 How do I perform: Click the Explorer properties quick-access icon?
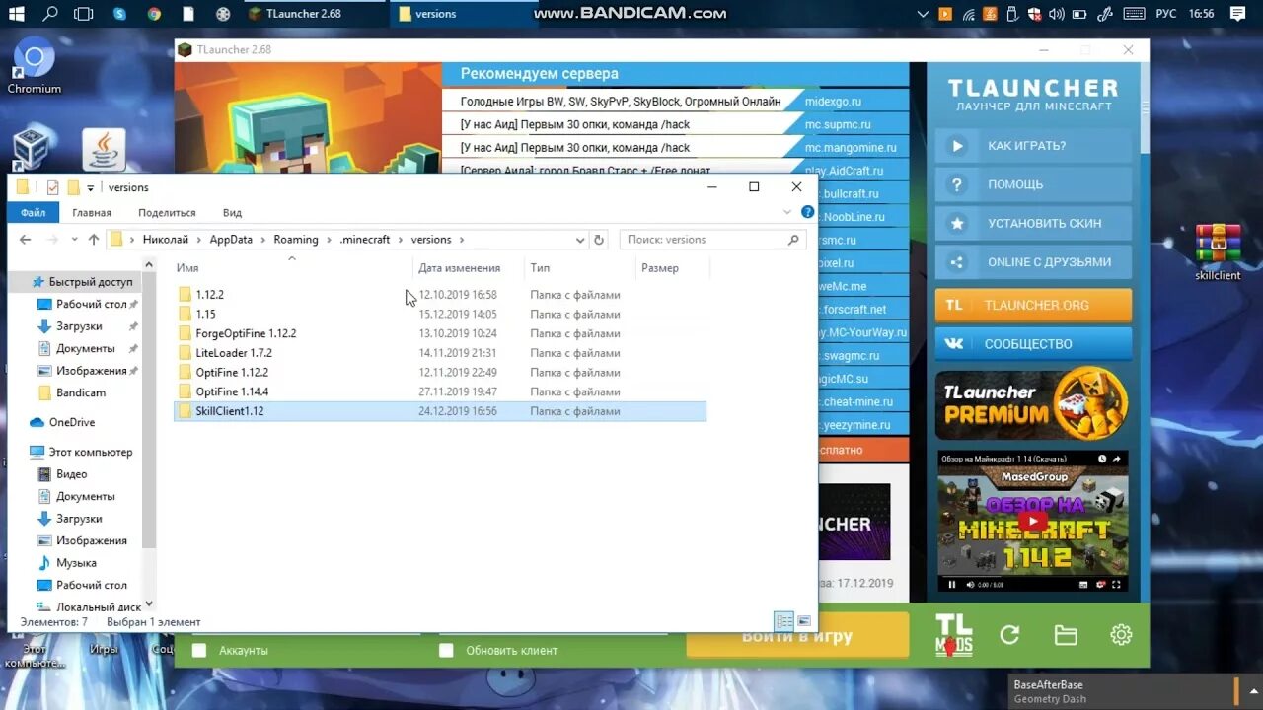click(52, 187)
